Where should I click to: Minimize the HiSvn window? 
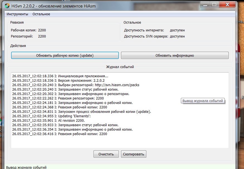click(205, 5)
